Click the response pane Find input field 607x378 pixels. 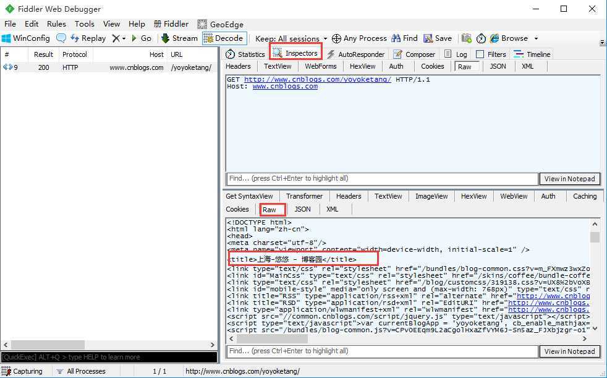tap(382, 351)
